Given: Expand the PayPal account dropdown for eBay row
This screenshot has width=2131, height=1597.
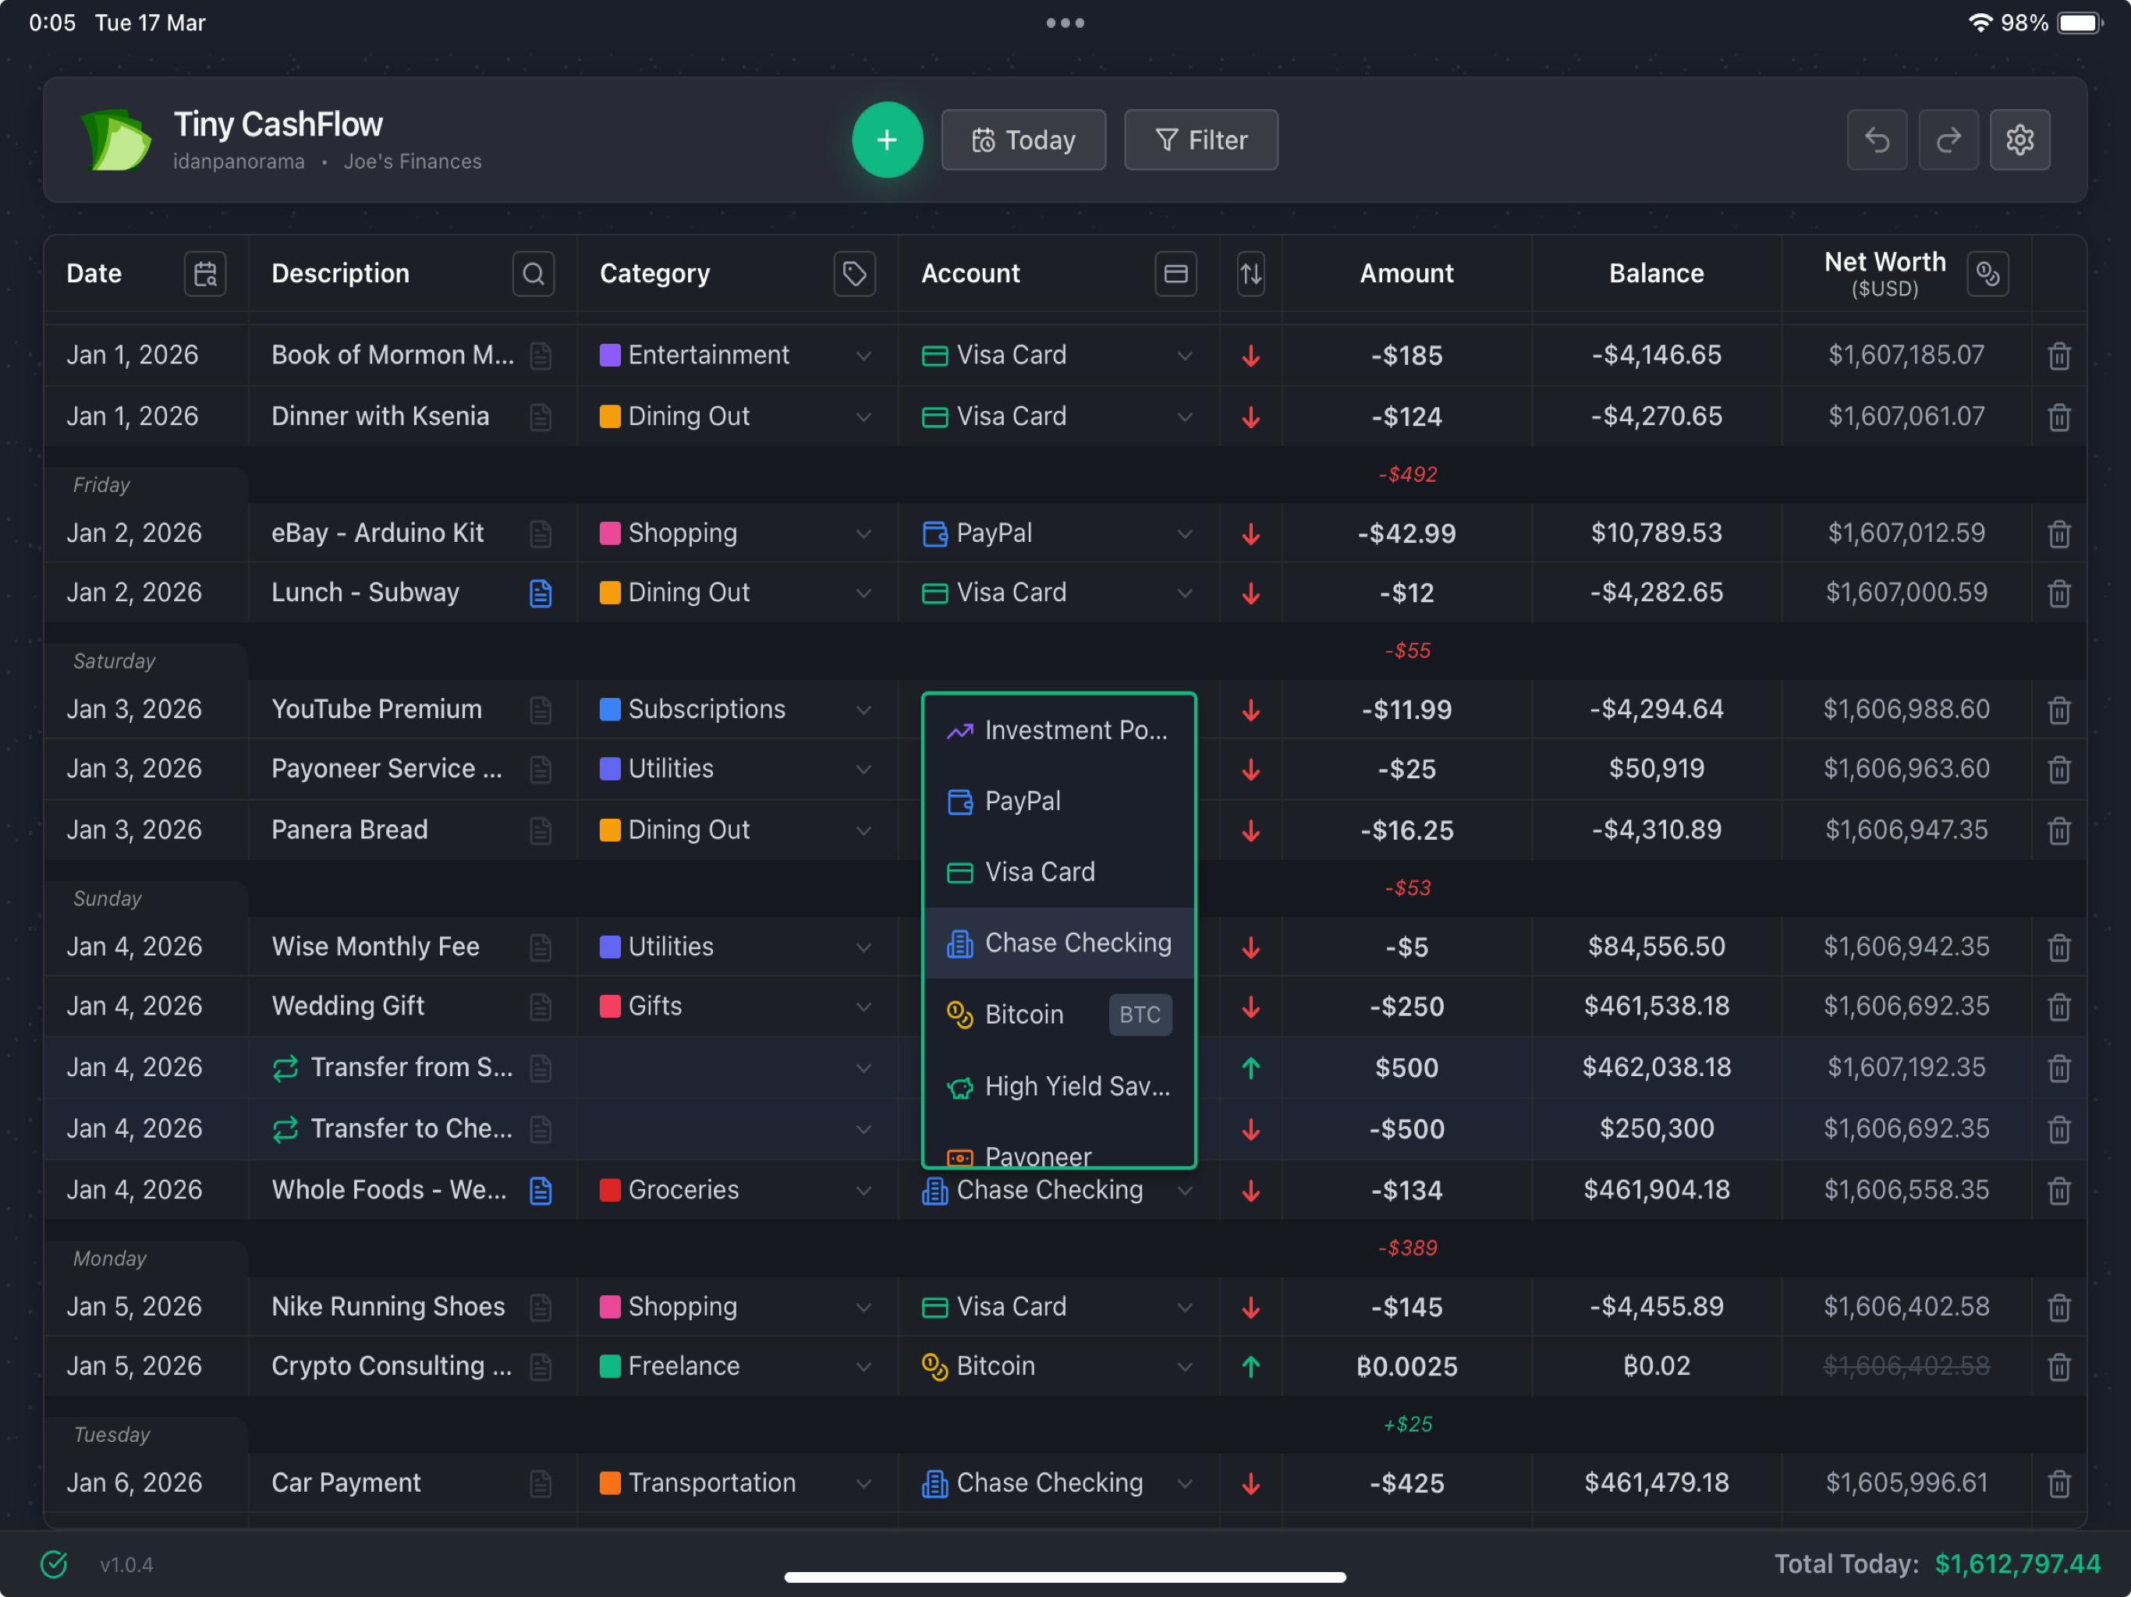Looking at the screenshot, I should click(x=1183, y=533).
